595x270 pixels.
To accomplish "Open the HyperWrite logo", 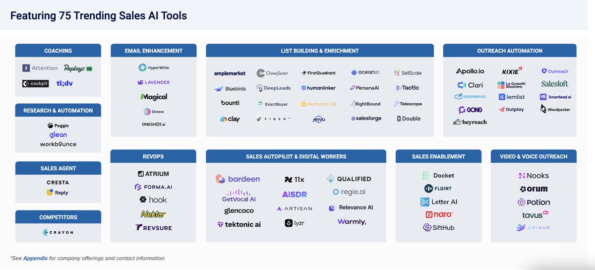I will (x=154, y=67).
